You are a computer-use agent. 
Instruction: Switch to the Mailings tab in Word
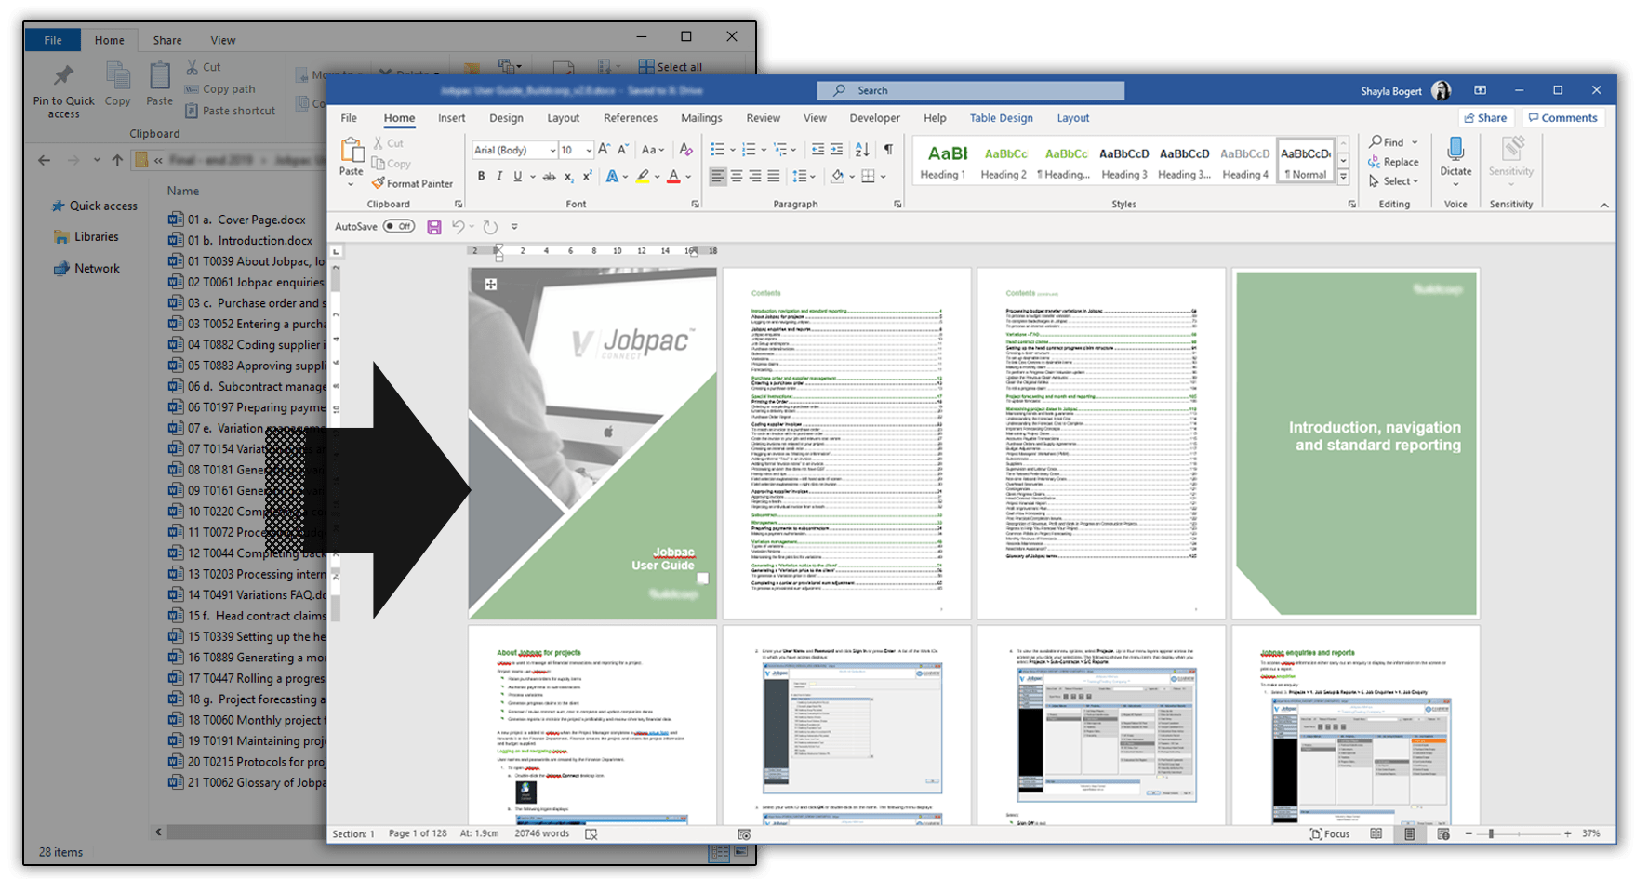(x=701, y=118)
